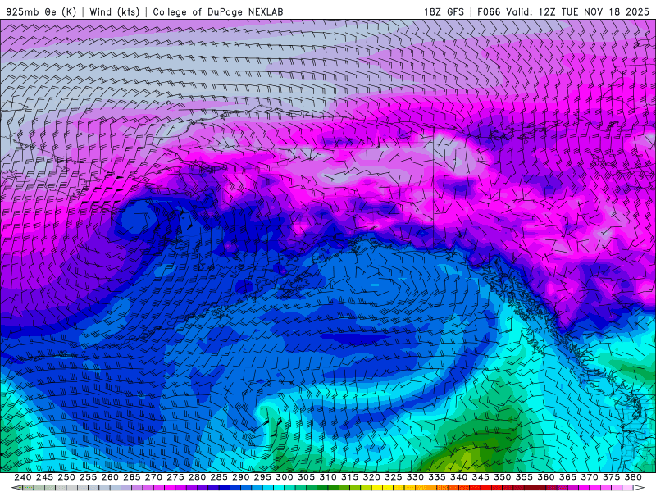The image size is (656, 492).
Task: Click the 375 value on the color scale
Action: tap(611, 477)
